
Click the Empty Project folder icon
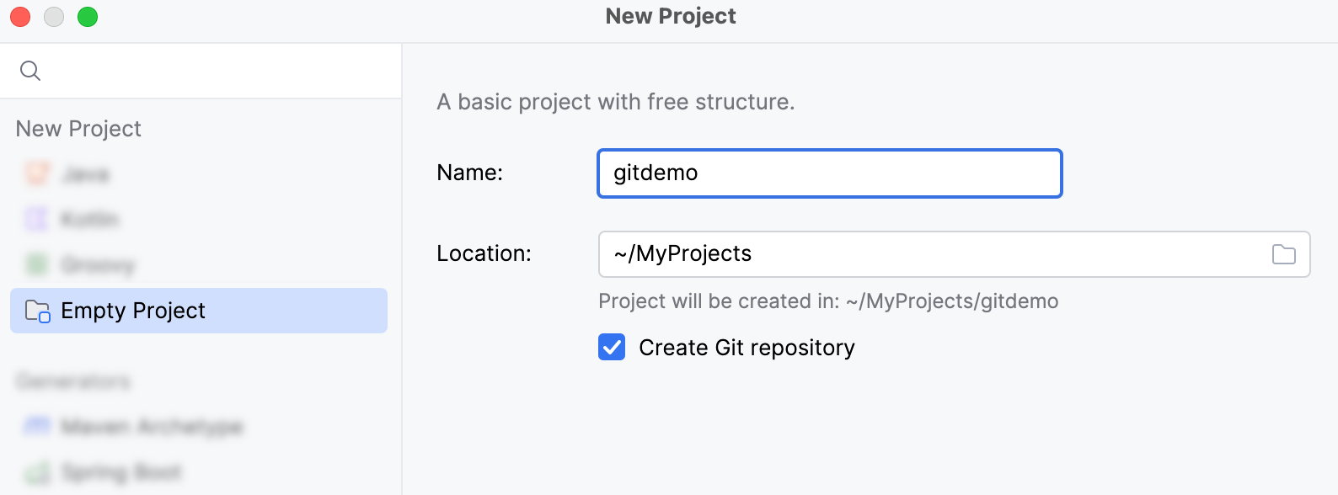click(36, 311)
